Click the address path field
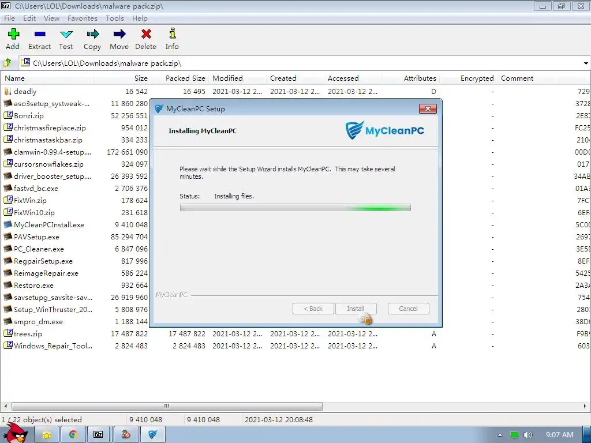591x443 pixels. (300, 63)
